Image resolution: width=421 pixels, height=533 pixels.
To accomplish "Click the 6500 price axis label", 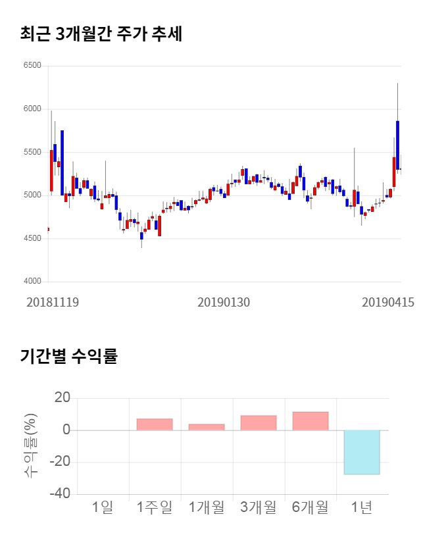I will (32, 66).
